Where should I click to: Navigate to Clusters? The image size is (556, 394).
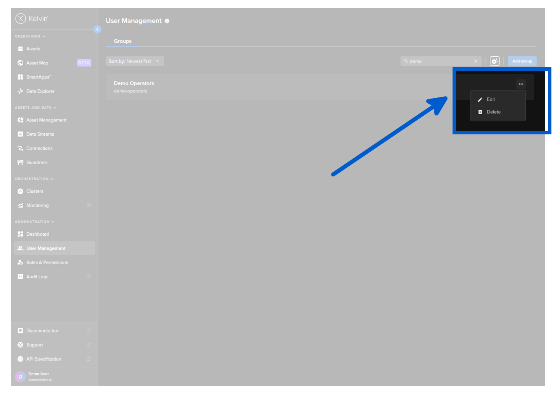34,191
